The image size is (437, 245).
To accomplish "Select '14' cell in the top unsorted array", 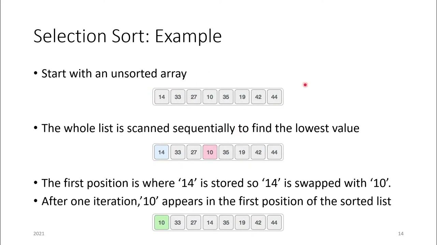I will pos(161,97).
